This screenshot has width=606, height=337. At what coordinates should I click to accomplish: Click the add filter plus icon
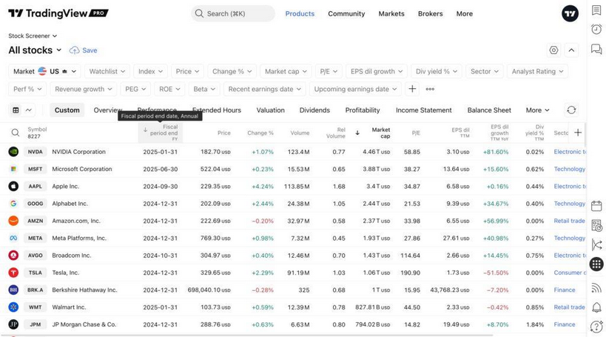412,89
